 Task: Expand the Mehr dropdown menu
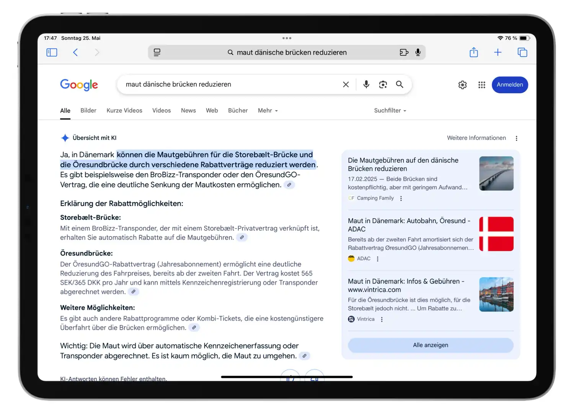(267, 110)
